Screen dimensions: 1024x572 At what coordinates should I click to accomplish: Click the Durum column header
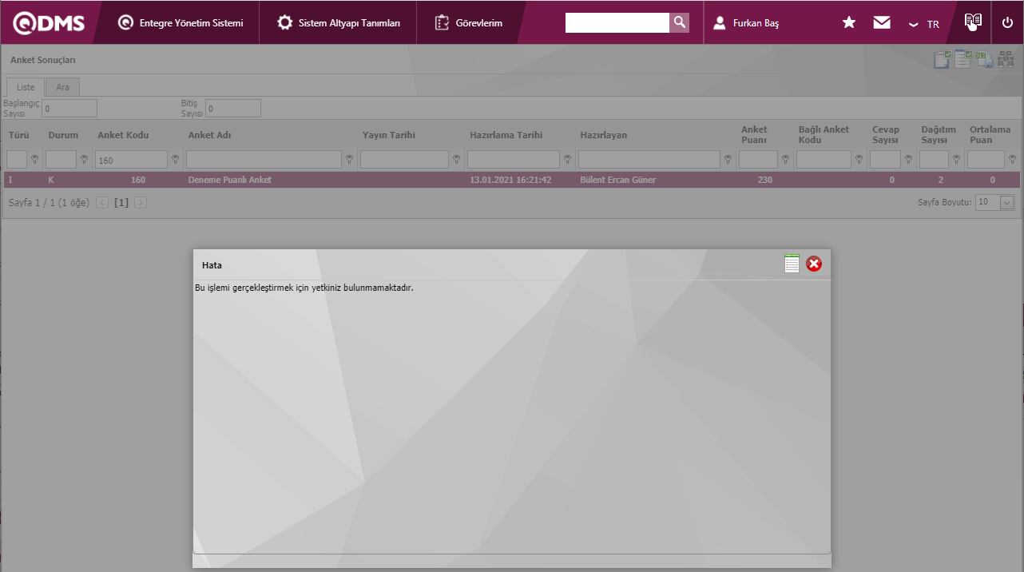click(63, 135)
